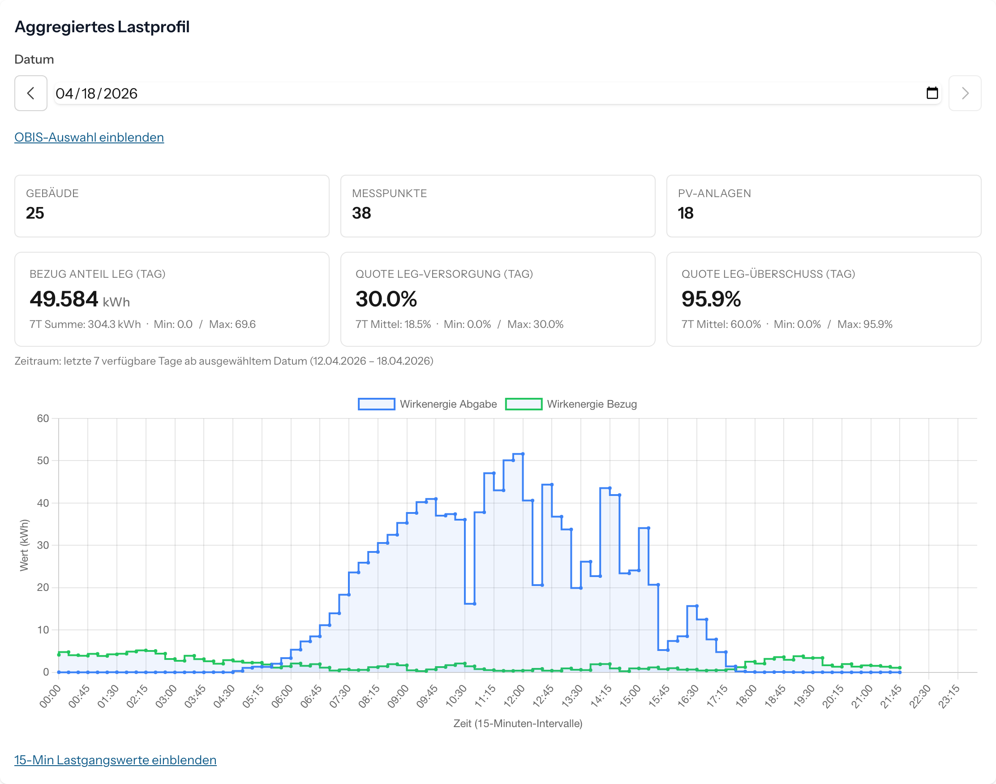Viewport: 996px width, 784px height.
Task: Select the month segment of the date input
Action: coord(64,93)
